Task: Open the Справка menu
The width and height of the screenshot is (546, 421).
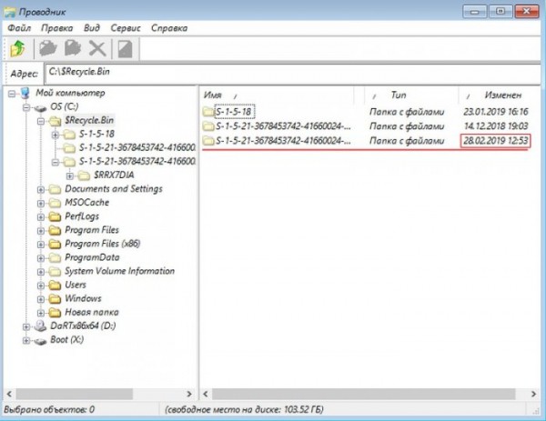Action: [x=169, y=28]
